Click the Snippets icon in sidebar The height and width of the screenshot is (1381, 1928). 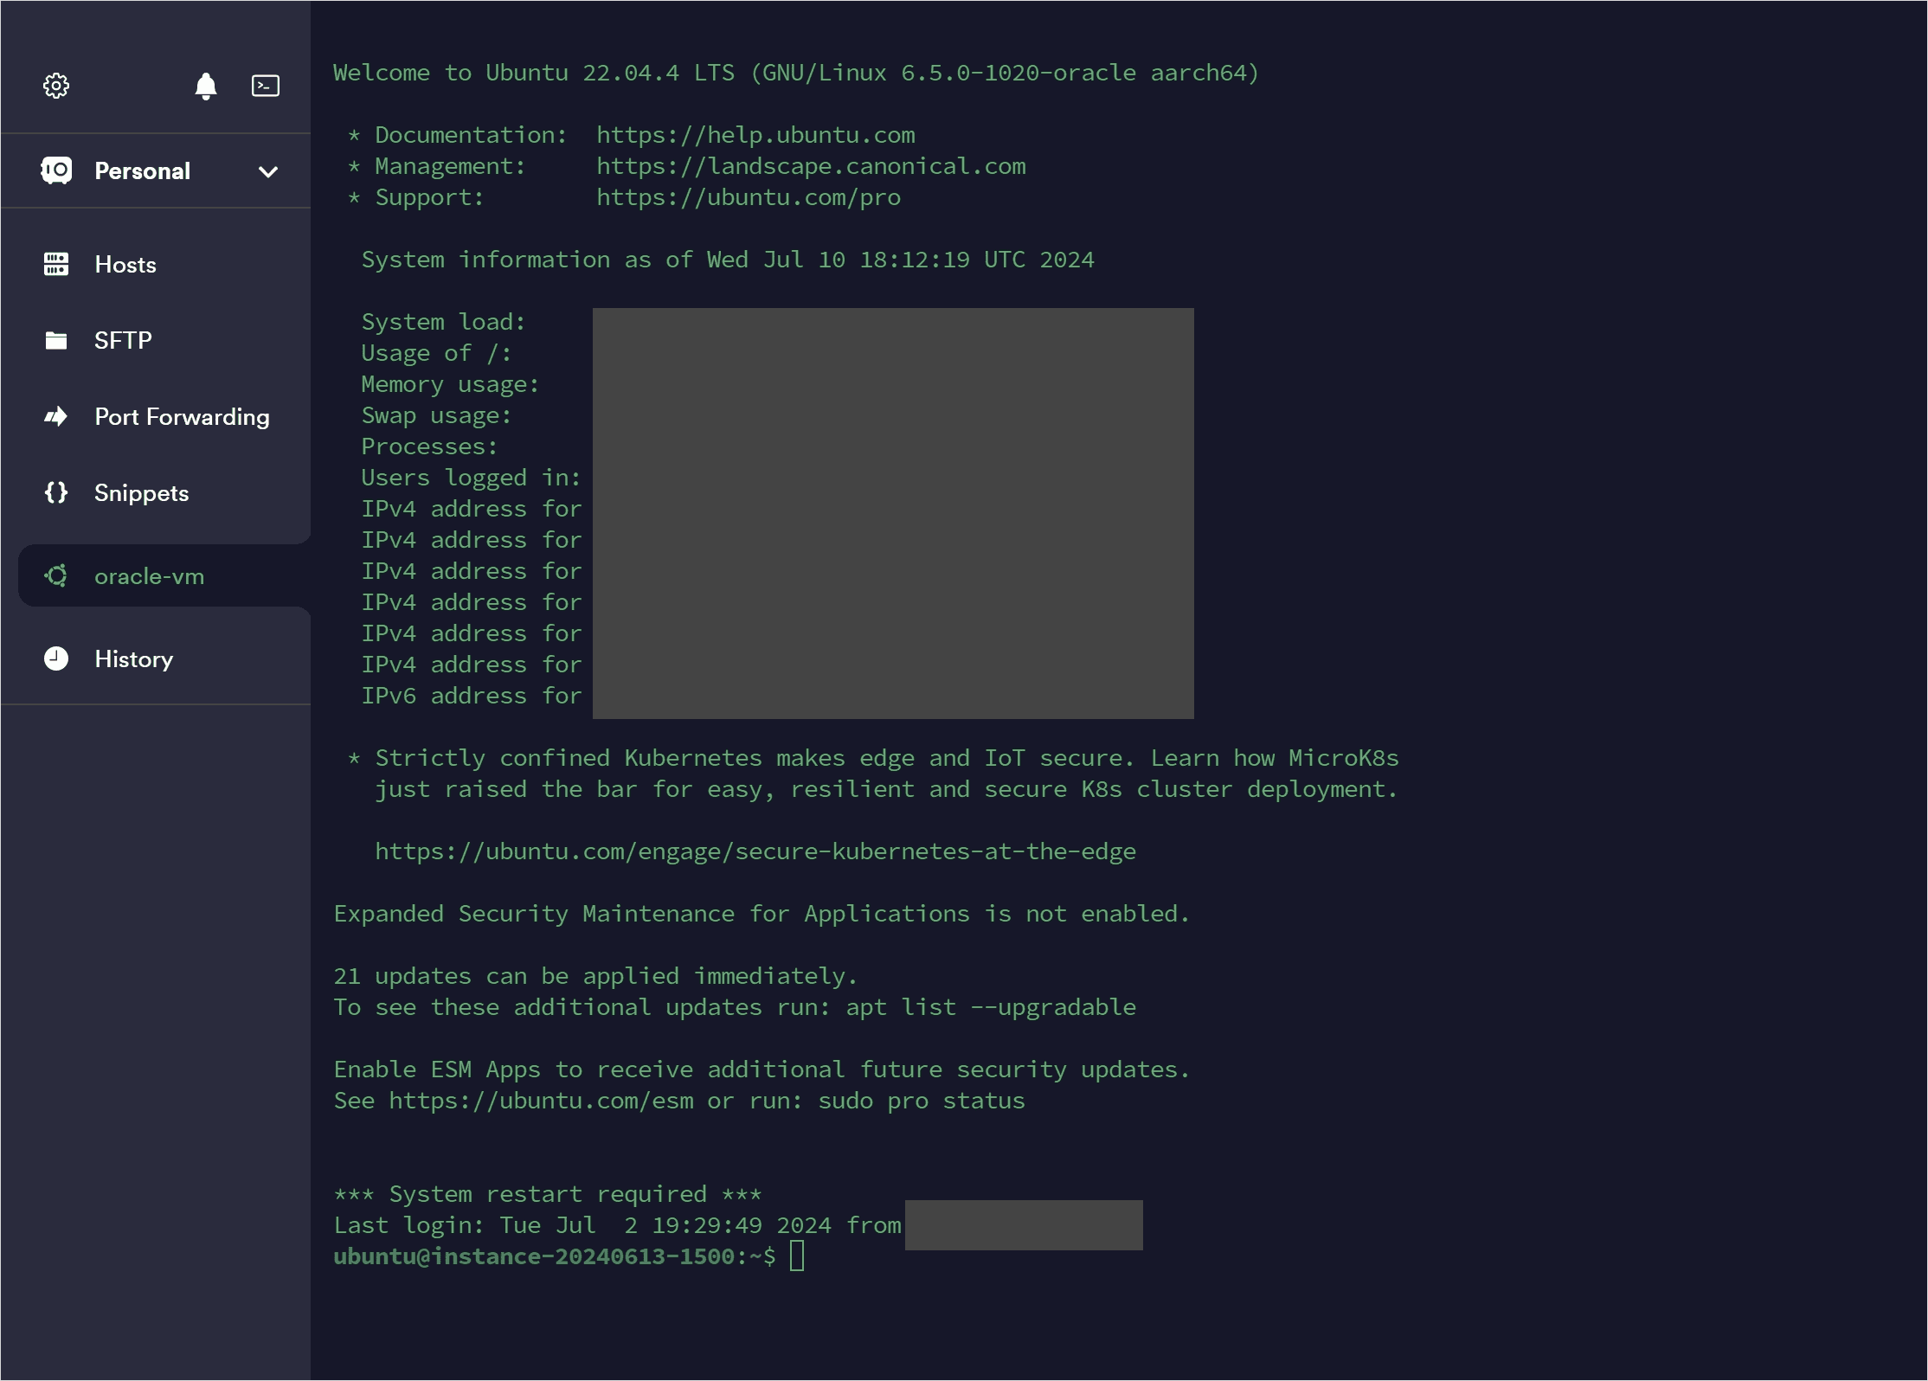tap(55, 491)
